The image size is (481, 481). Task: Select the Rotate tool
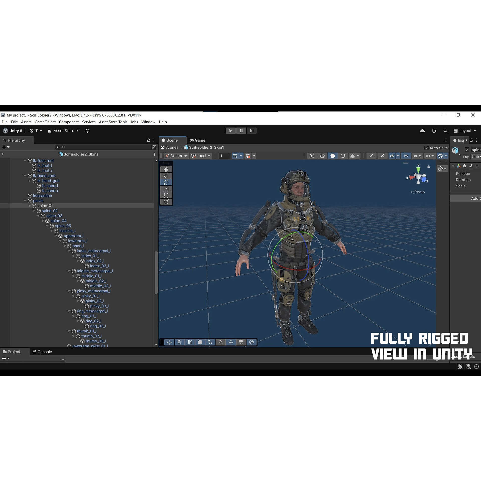pyautogui.click(x=166, y=182)
